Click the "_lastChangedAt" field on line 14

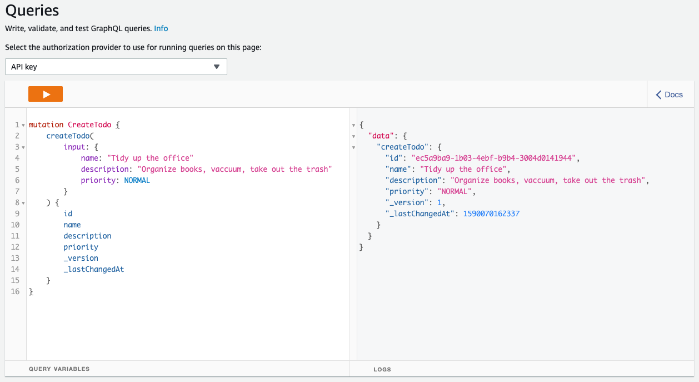(94, 269)
